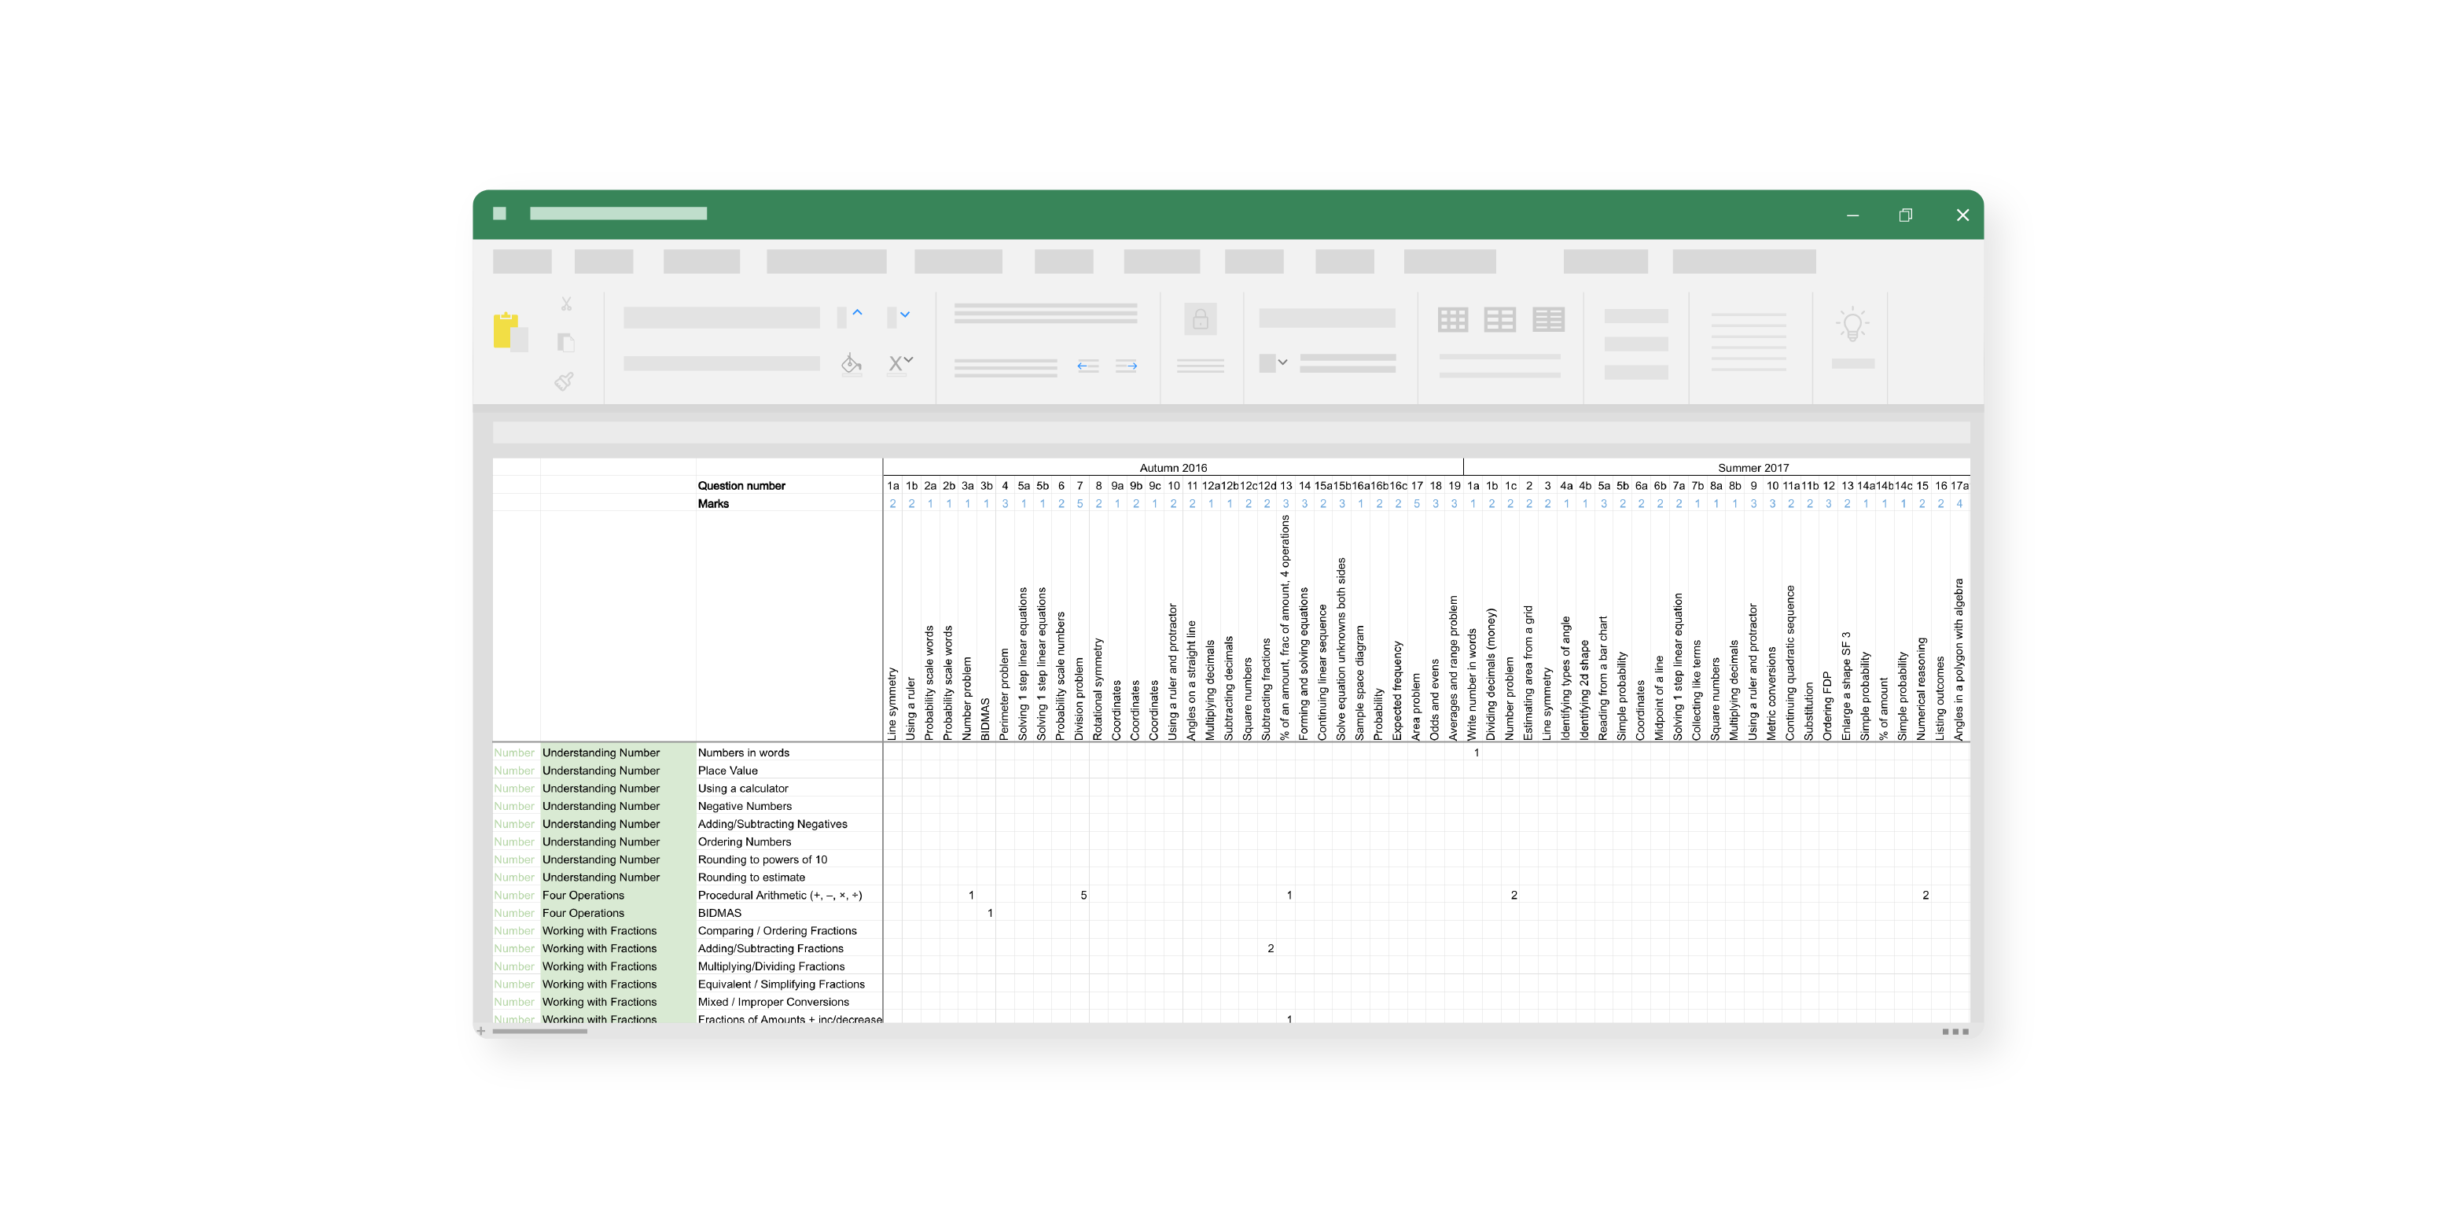Click the rotated 'Collecting like terms' header
The height and width of the screenshot is (1229, 2457).
1697,690
